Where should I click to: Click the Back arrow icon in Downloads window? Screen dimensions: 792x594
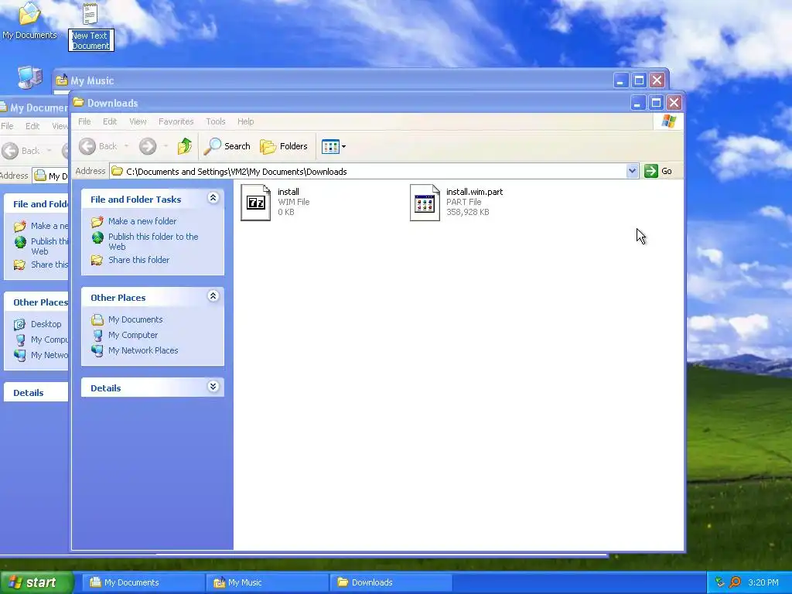[87, 146]
